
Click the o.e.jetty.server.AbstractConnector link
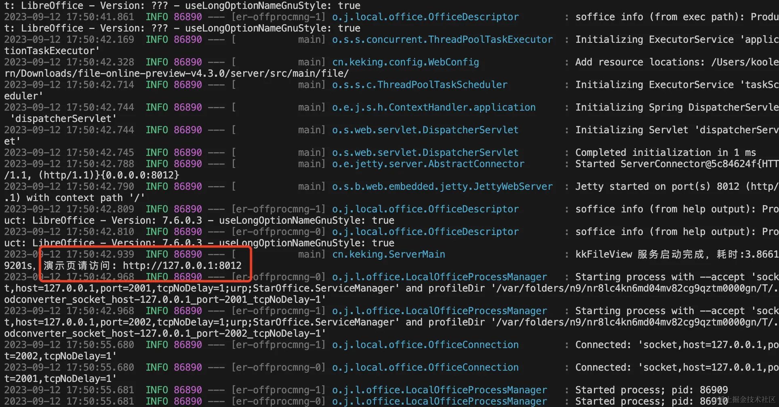429,164
